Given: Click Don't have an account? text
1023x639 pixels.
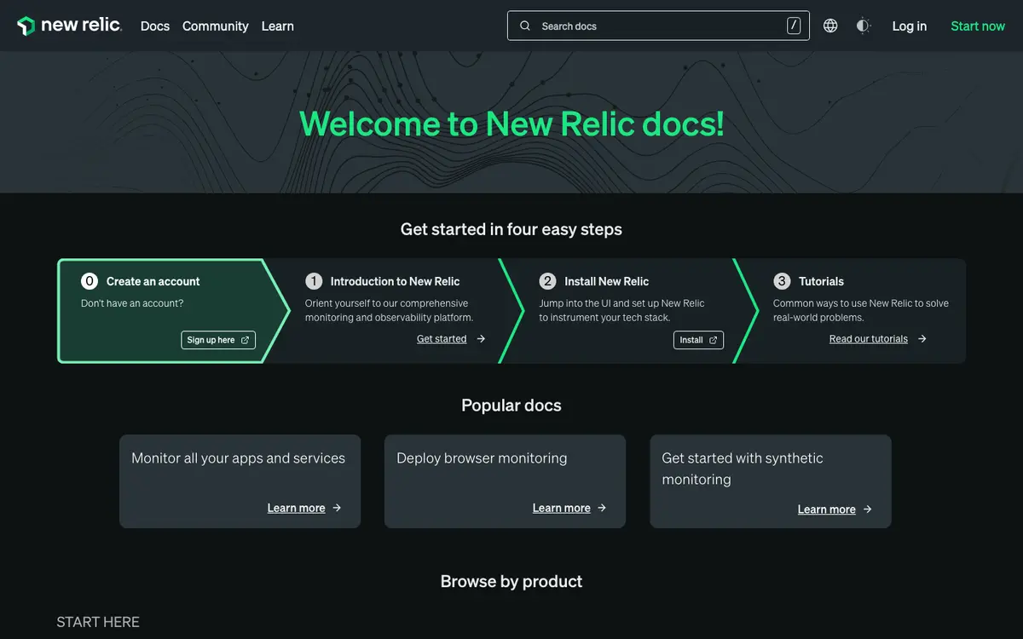Looking at the screenshot, I should pos(132,303).
